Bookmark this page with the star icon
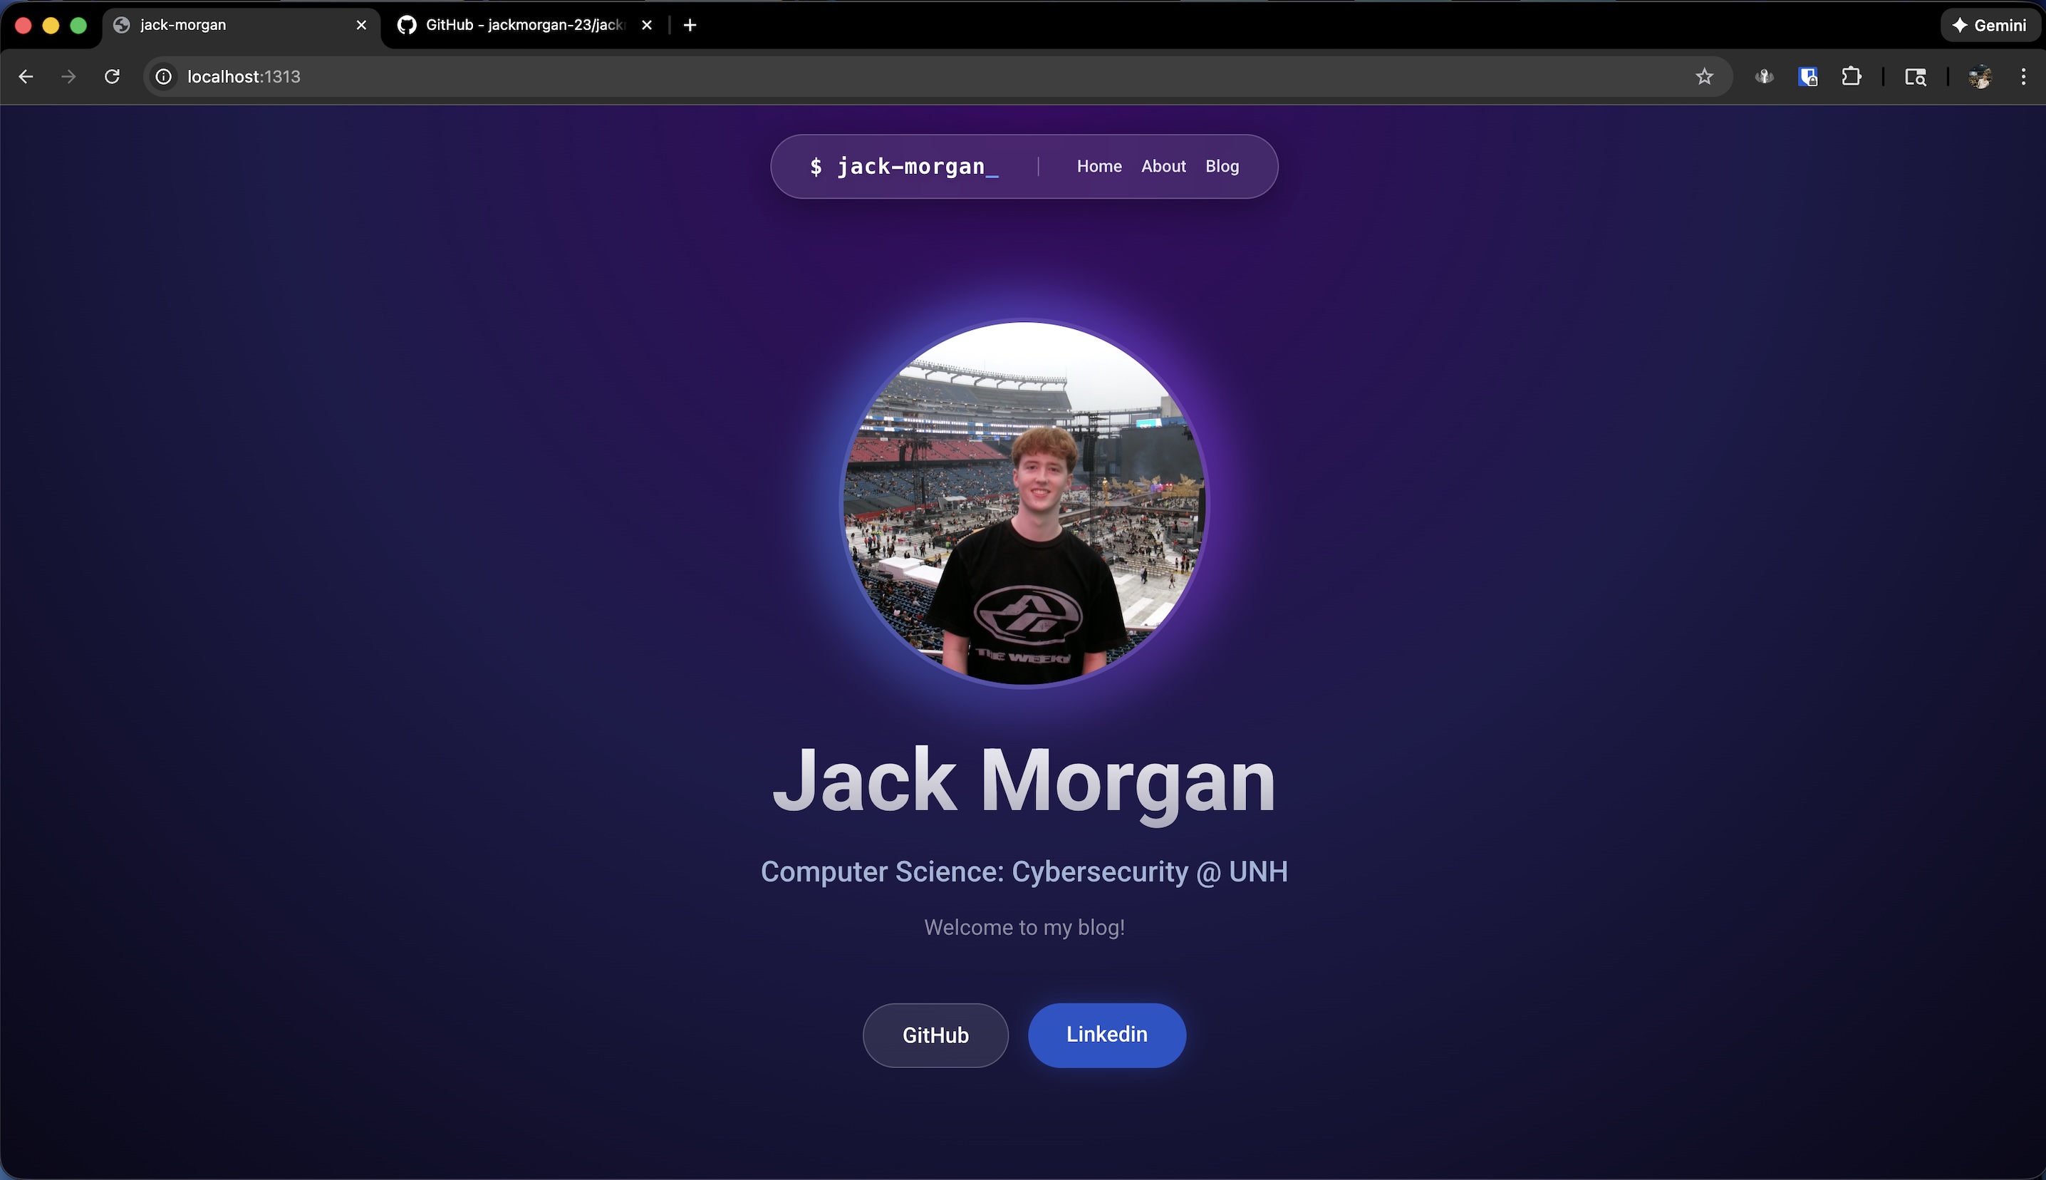The width and height of the screenshot is (2046, 1180). [1703, 76]
